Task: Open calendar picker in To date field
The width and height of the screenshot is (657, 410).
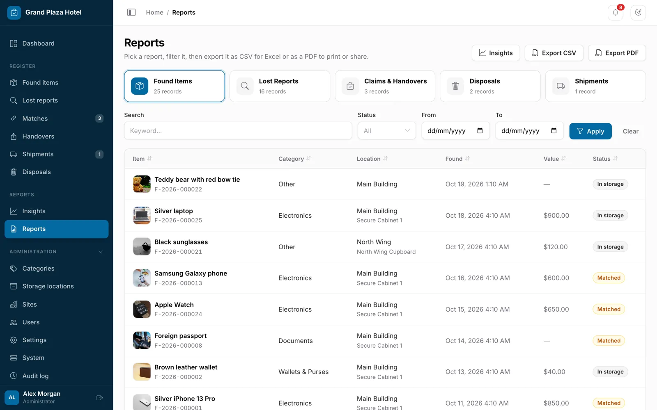Action: 554,131
